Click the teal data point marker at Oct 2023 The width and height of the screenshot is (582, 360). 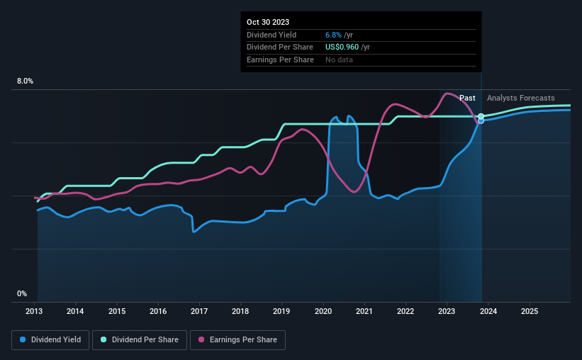pos(481,116)
